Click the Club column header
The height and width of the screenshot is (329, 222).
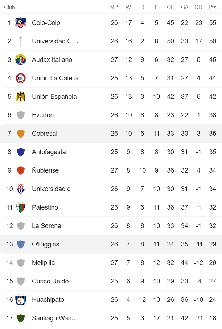click(9, 7)
